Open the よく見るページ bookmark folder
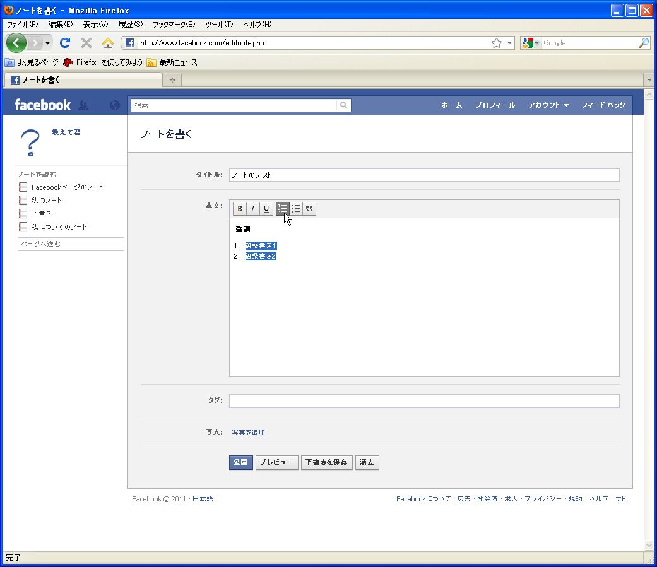This screenshot has width=657, height=567. [32, 62]
